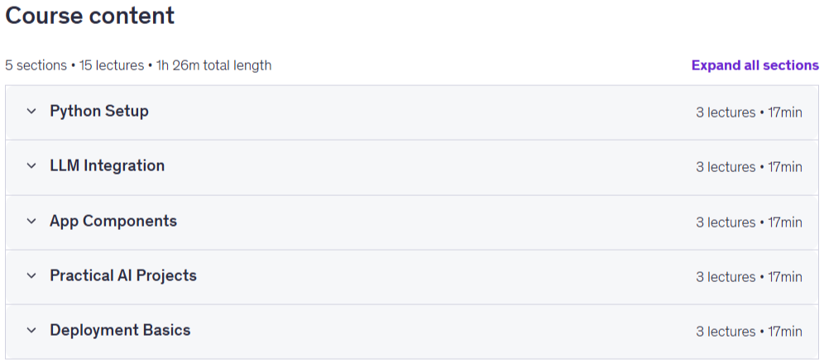Click Practical AI Projects' lecture duration text
The image size is (824, 363).
tap(750, 277)
